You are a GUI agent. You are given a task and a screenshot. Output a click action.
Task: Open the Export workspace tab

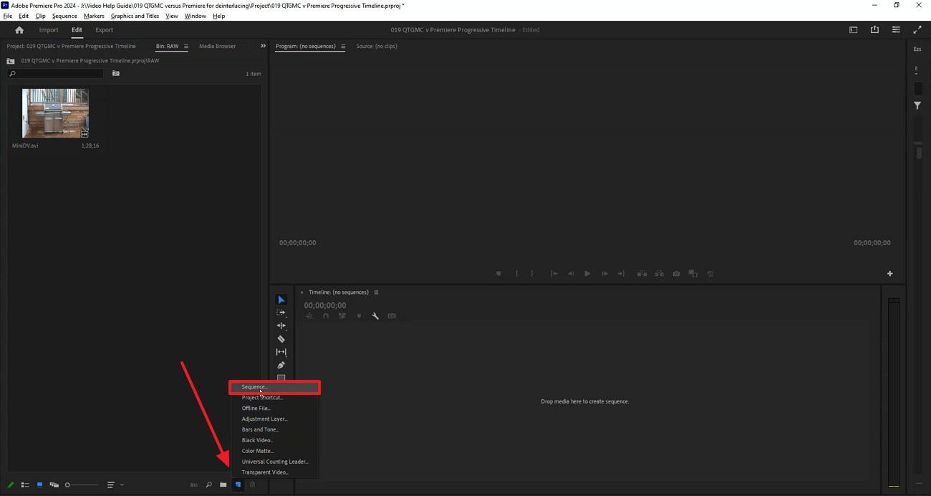(x=104, y=30)
